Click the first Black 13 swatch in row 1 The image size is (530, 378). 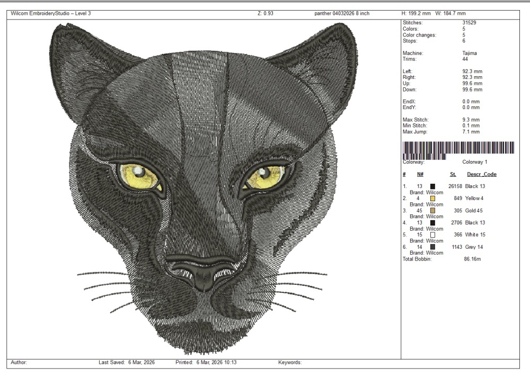click(x=432, y=186)
